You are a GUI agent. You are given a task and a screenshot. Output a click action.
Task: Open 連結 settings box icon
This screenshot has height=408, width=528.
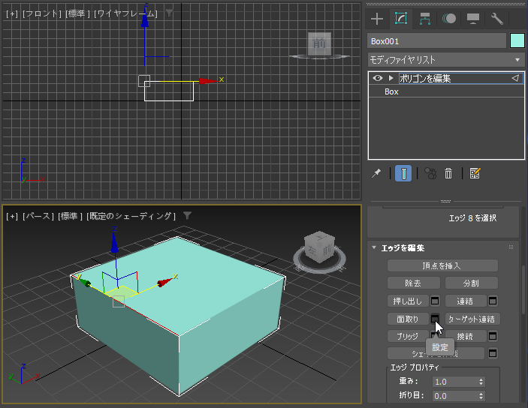pyautogui.click(x=493, y=301)
